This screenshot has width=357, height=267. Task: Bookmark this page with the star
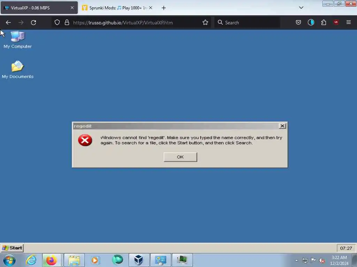[x=205, y=22]
